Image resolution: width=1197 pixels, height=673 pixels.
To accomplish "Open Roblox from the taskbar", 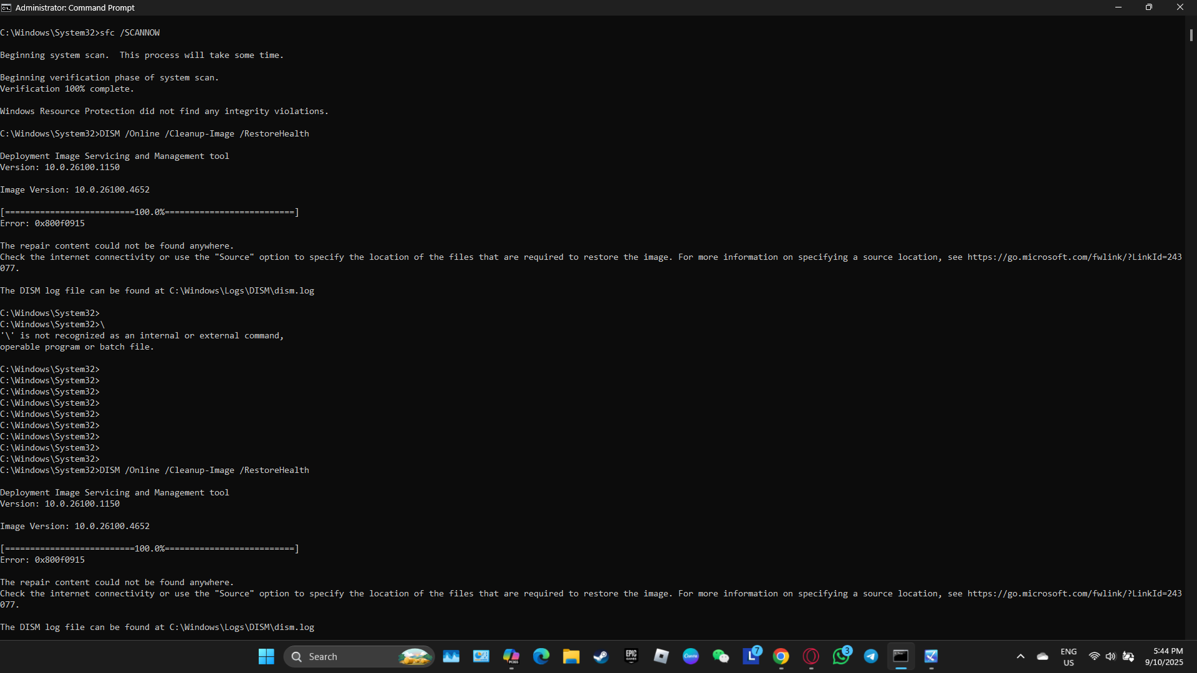I will [661, 656].
